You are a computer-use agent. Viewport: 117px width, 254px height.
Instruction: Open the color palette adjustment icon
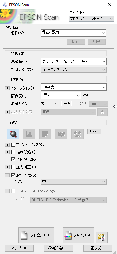click(77, 134)
